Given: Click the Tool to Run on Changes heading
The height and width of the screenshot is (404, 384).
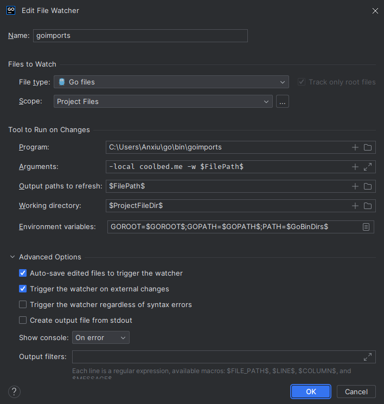Looking at the screenshot, I should [x=49, y=129].
